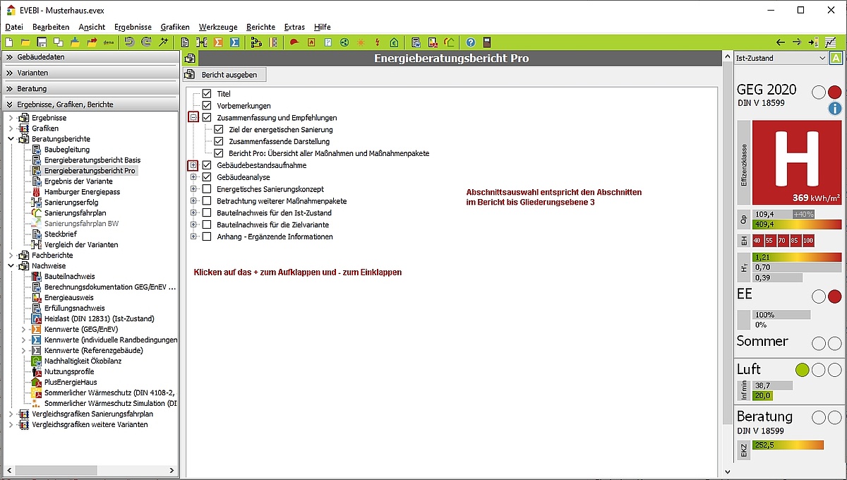The height and width of the screenshot is (480, 847).
Task: Enable Bauteilnachweis für den Ist-Zustand checkbox
Action: click(207, 212)
